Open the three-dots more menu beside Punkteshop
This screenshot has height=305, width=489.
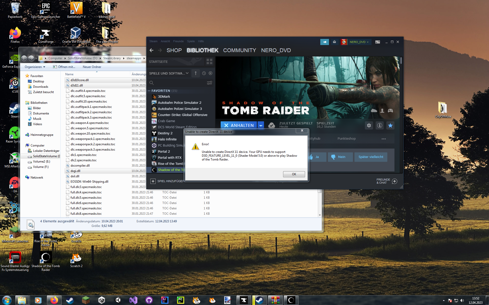click(x=384, y=139)
